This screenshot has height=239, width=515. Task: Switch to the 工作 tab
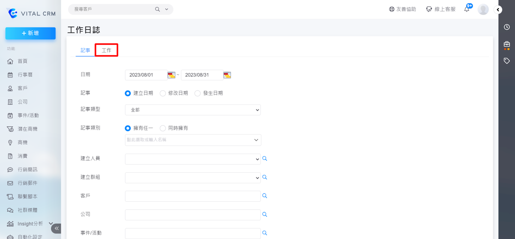107,50
